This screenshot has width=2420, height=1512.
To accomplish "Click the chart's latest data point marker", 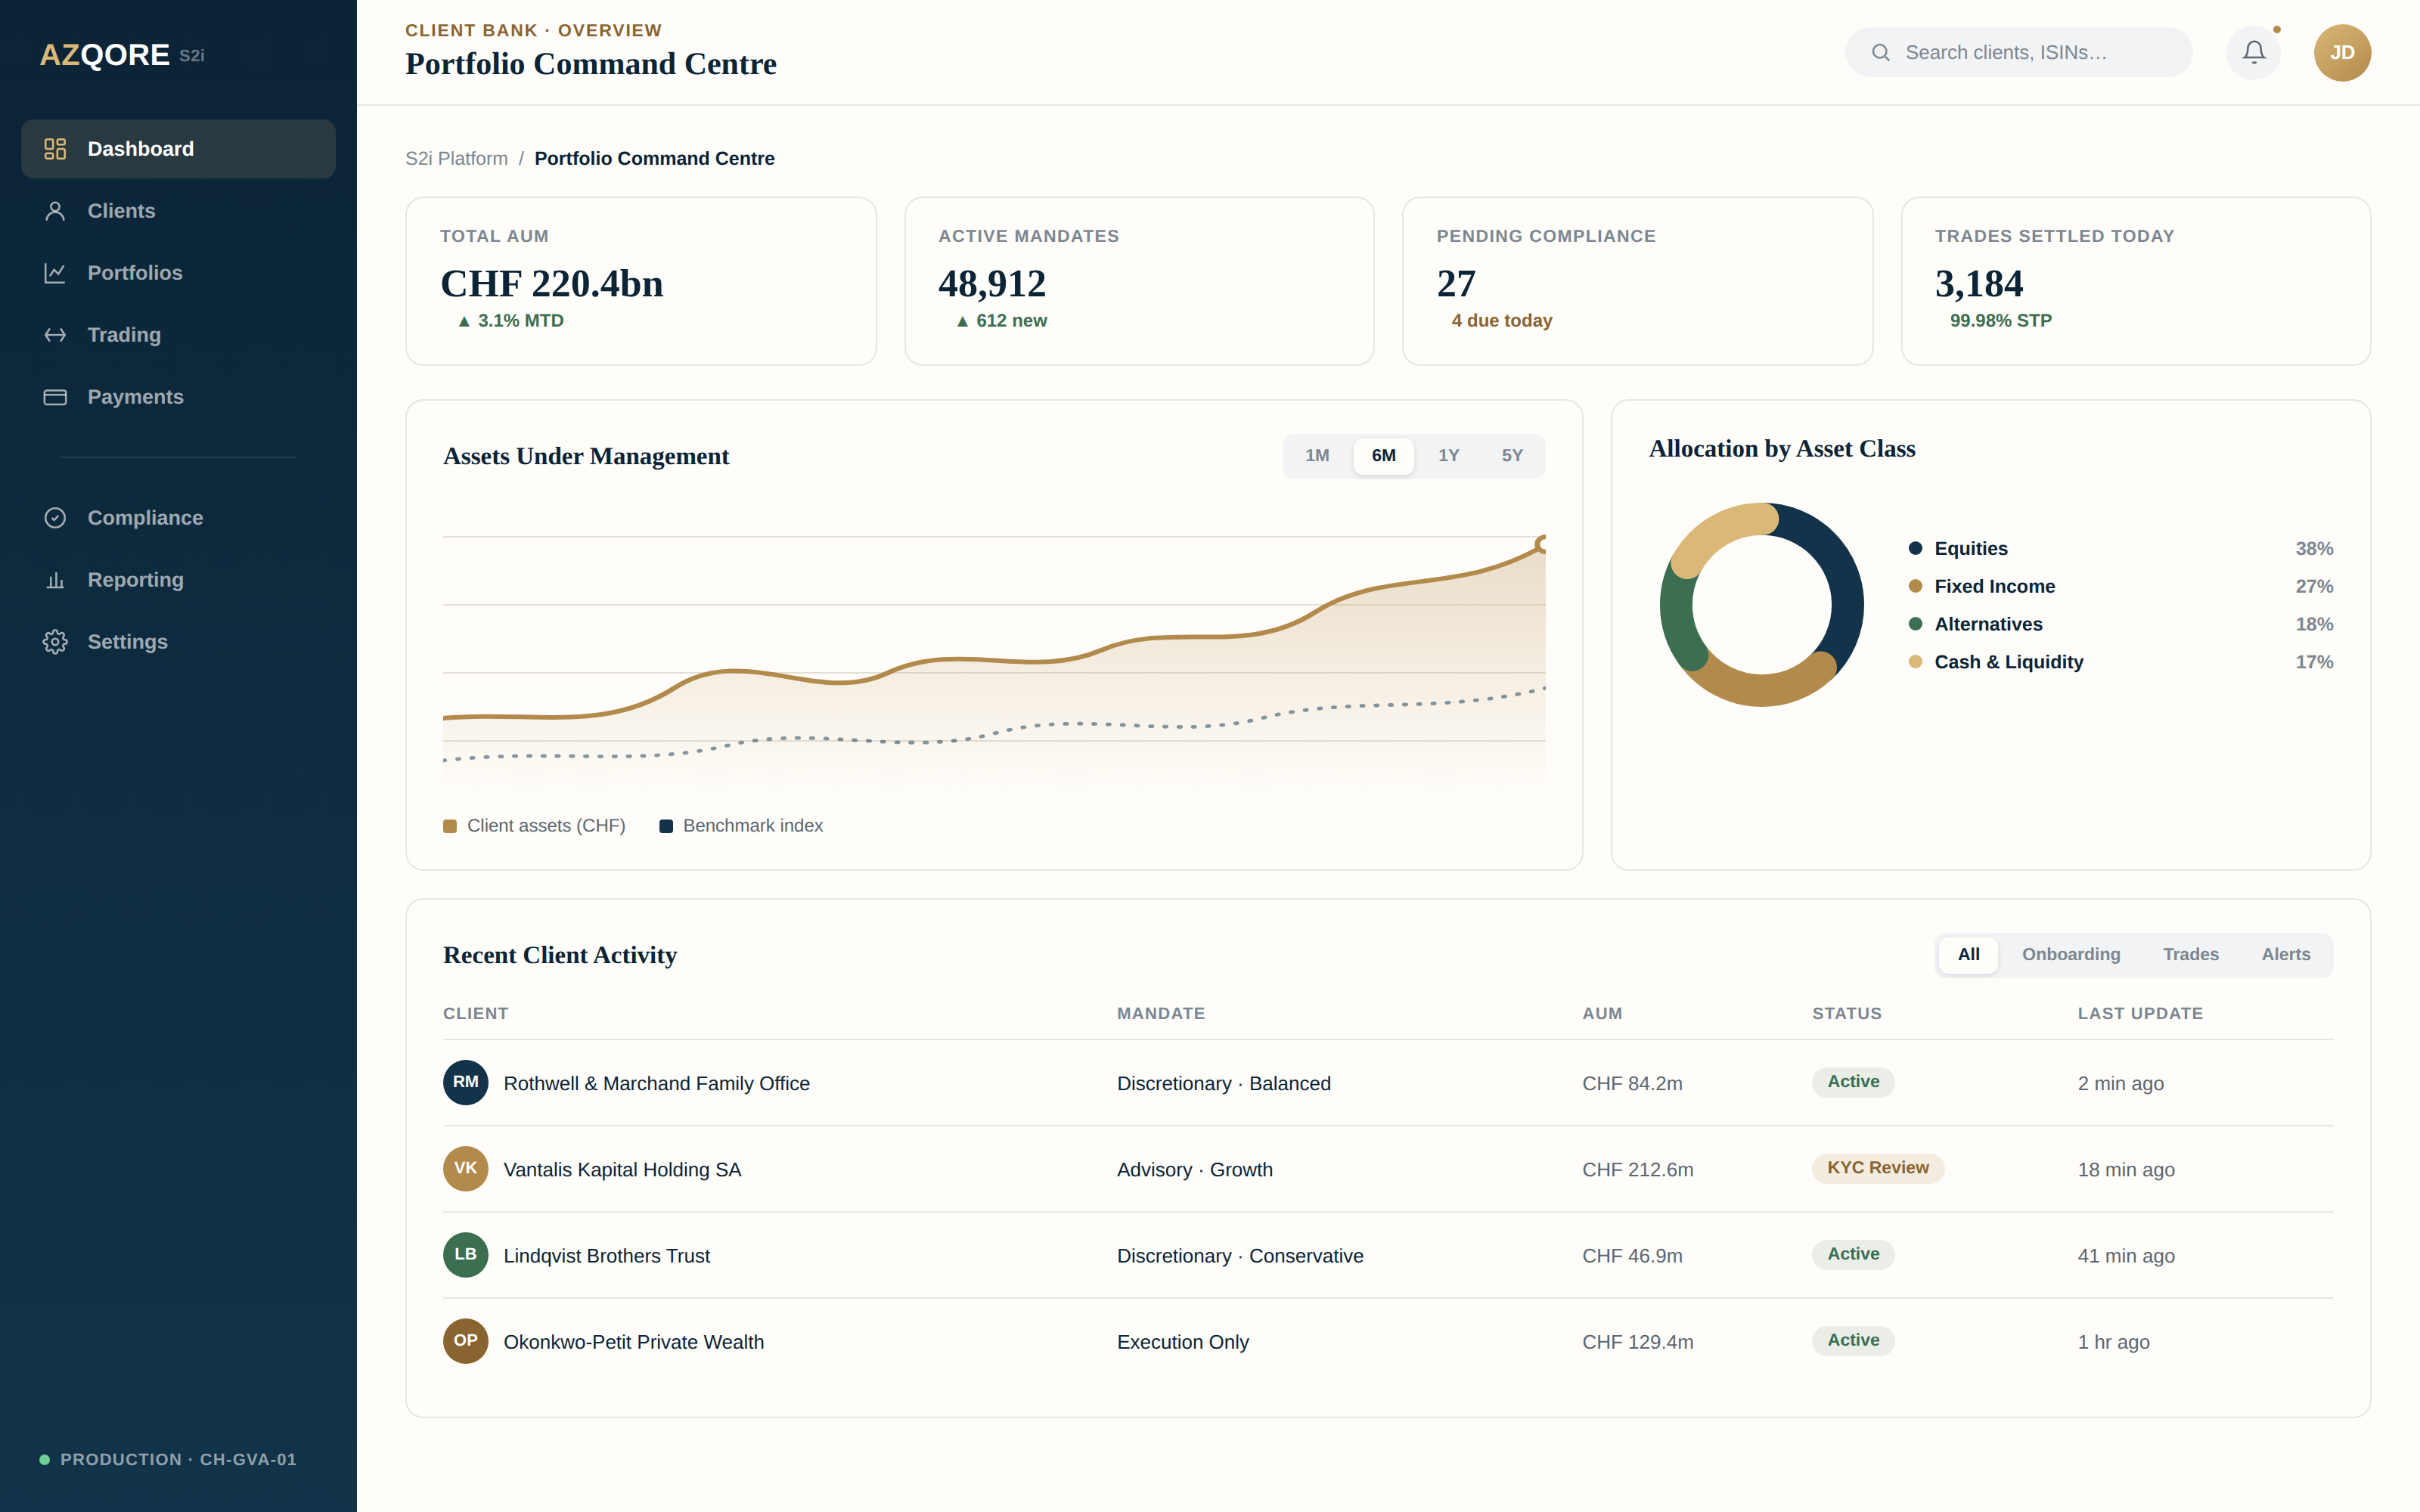I will tap(1542, 544).
